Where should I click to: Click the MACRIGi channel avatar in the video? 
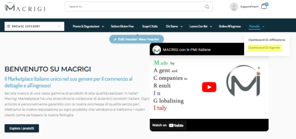click(156, 50)
